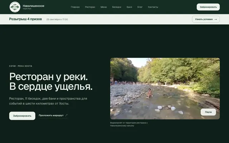Click the description mentioning 11 беседок
The width and height of the screenshot is (229, 143).
tap(48, 101)
